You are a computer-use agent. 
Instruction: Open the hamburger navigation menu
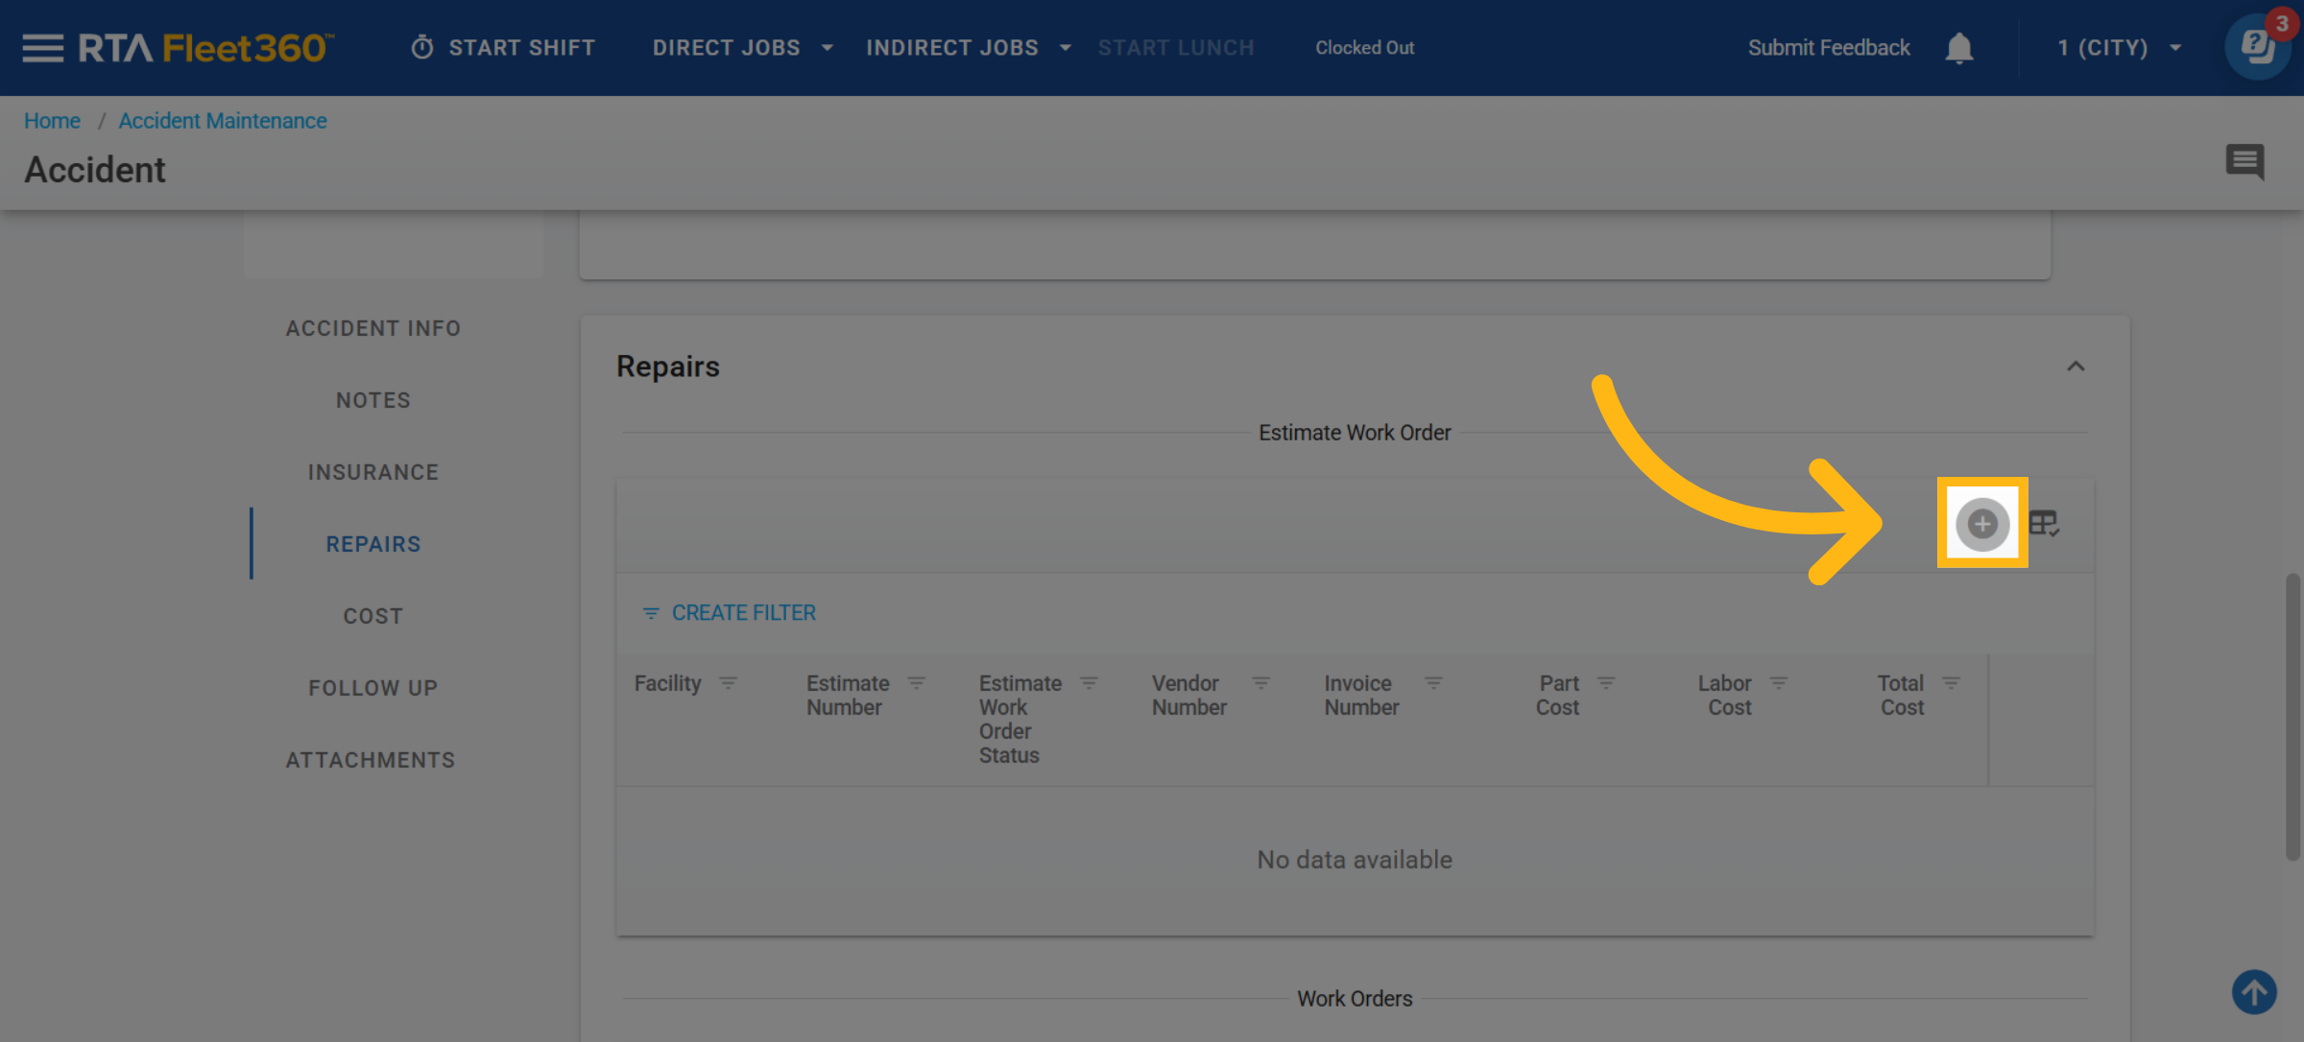[42, 48]
